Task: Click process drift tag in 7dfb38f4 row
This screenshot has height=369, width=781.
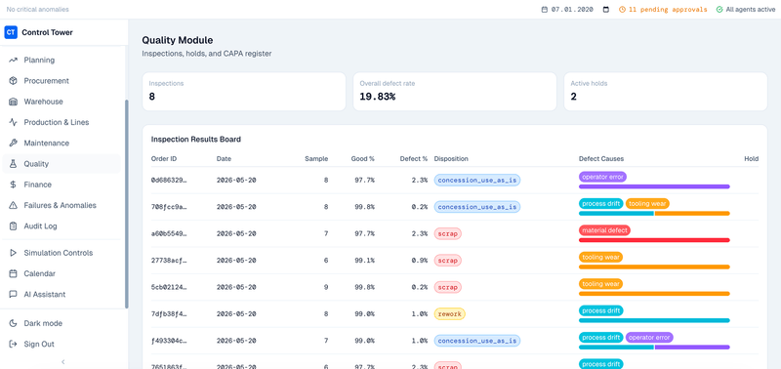Action: pyautogui.click(x=600, y=310)
